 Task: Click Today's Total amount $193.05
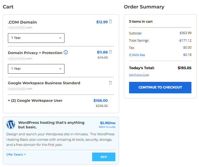point(184,68)
